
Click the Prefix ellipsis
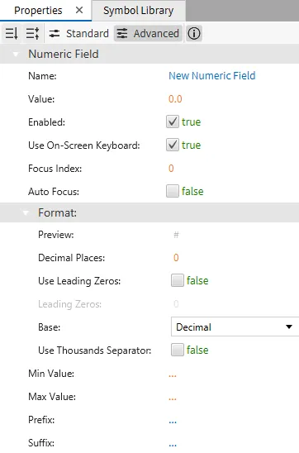click(173, 422)
